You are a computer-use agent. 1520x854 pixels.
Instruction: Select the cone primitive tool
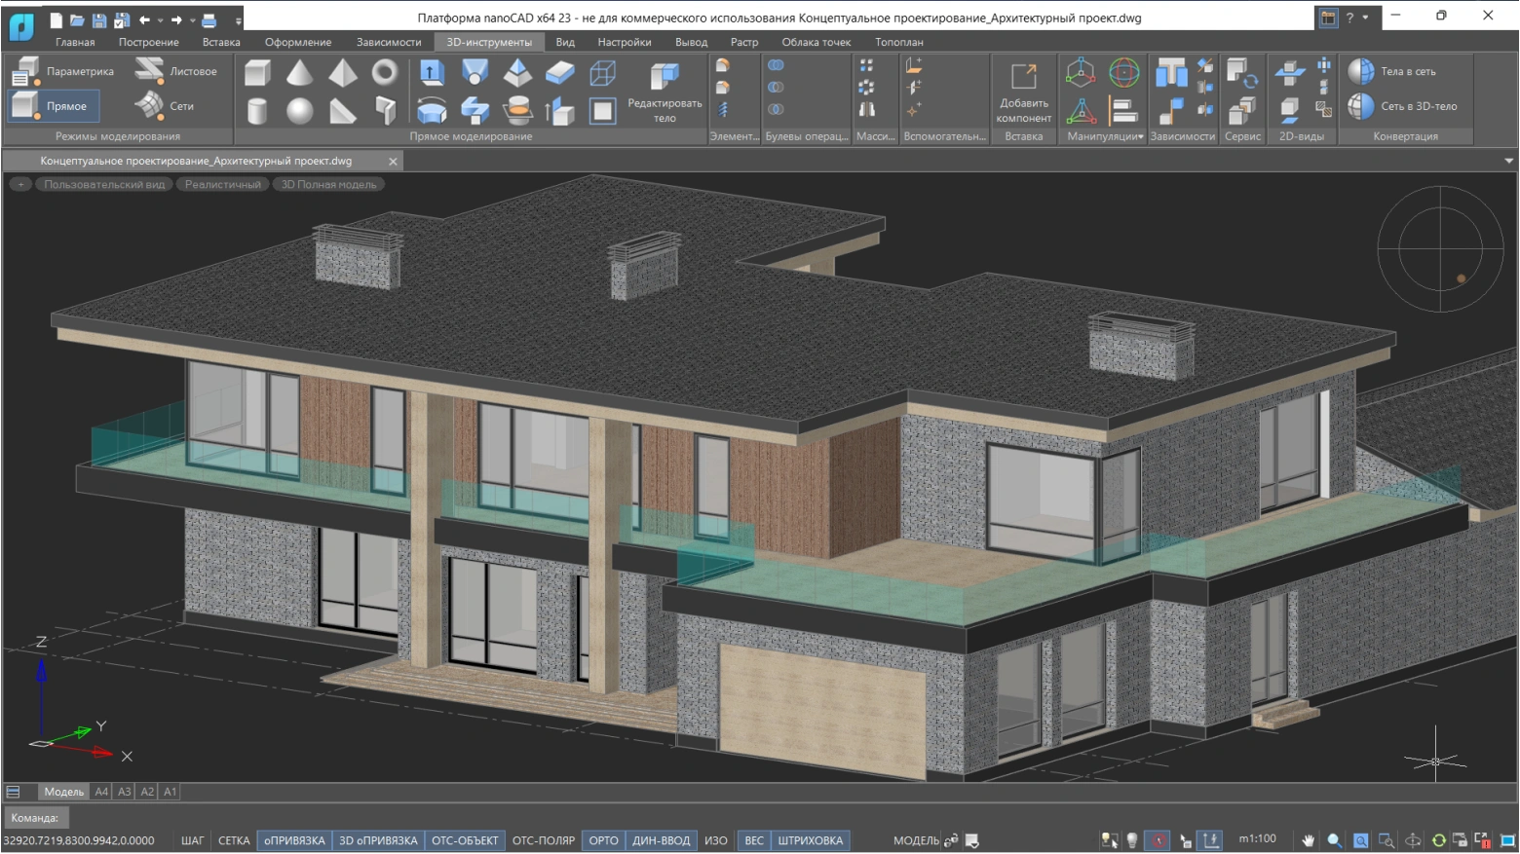[x=299, y=73]
